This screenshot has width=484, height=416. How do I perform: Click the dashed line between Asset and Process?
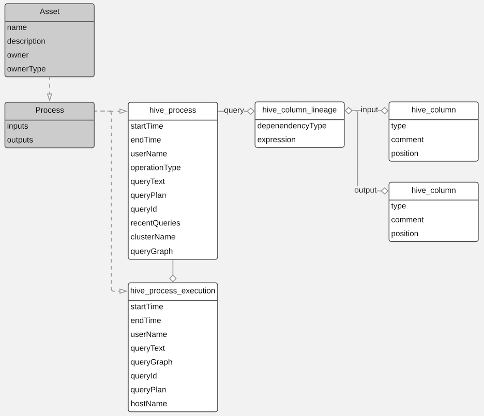50,85
